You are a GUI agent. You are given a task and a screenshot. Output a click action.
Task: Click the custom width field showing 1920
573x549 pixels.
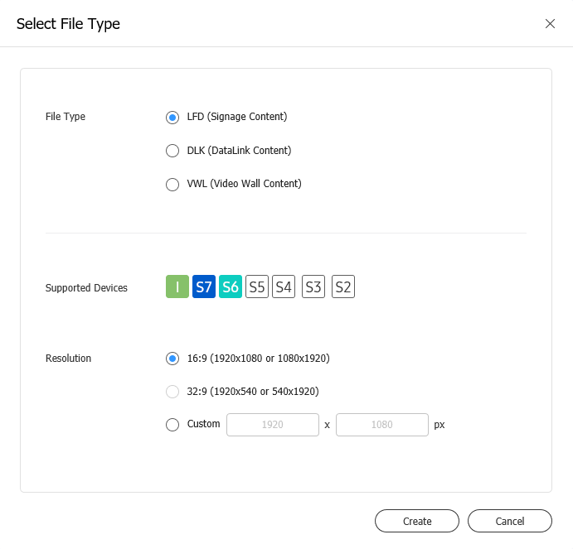coord(273,425)
